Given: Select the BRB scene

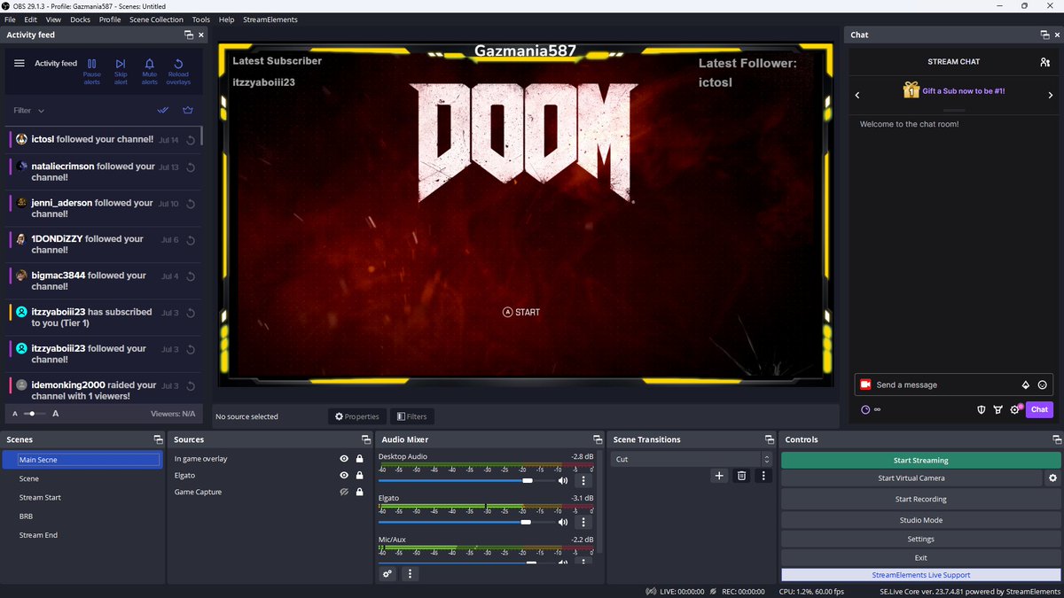Looking at the screenshot, I should pos(81,516).
